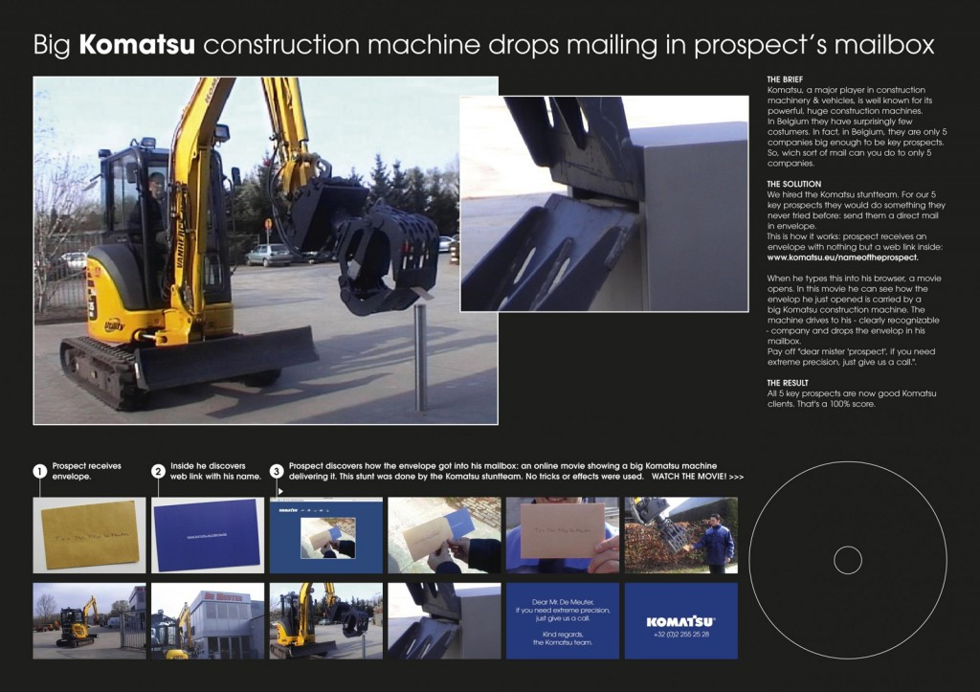Viewport: 980px width, 692px height.
Task: Open the website movie screenshot thumbnail
Action: (326, 535)
